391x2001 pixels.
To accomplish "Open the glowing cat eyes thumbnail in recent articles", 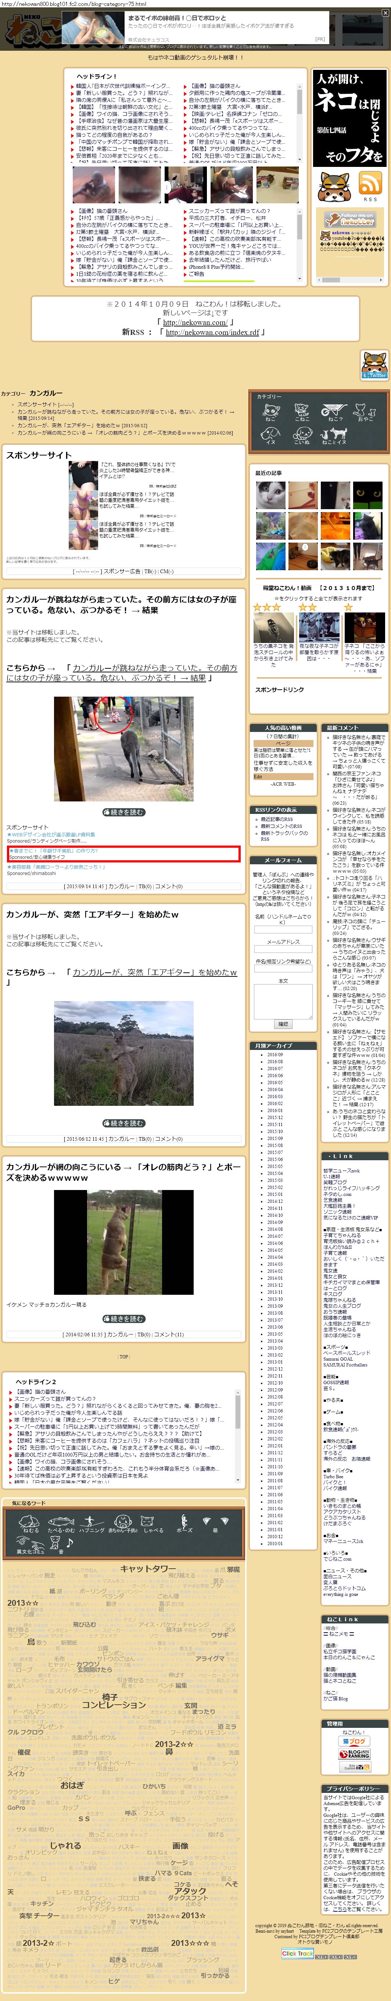I will click(x=367, y=495).
